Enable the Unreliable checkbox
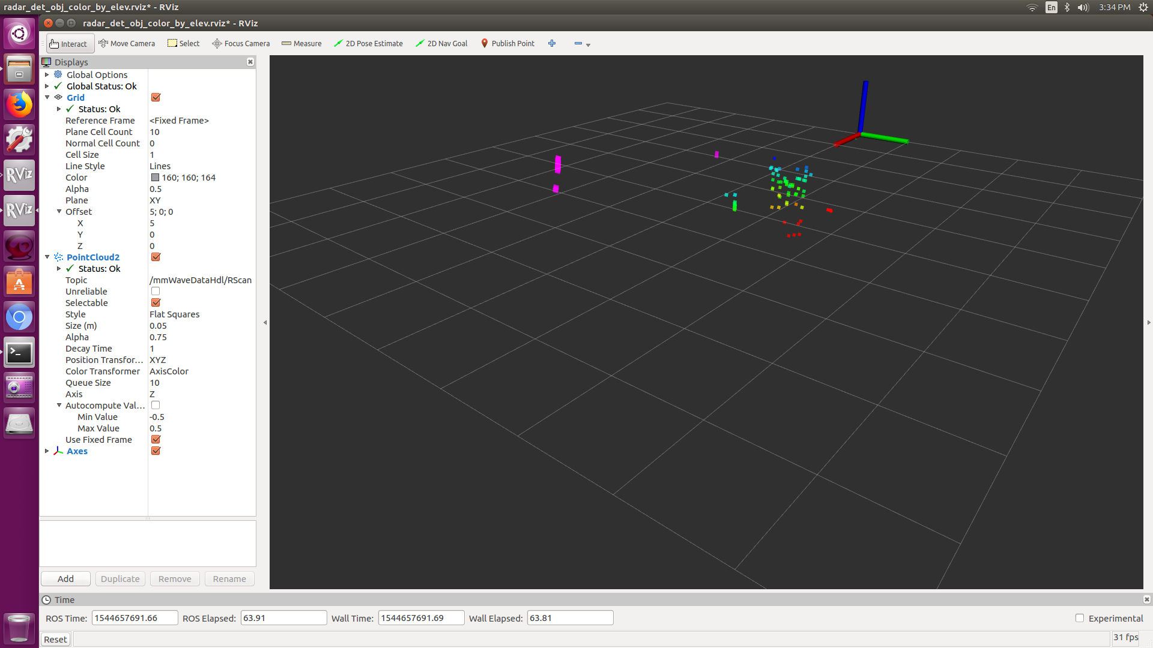This screenshot has width=1153, height=648. [x=156, y=292]
